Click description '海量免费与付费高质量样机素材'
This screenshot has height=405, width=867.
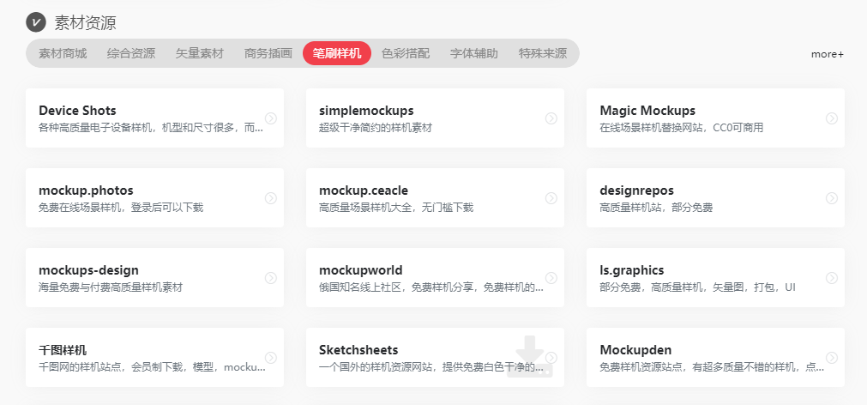click(x=110, y=287)
